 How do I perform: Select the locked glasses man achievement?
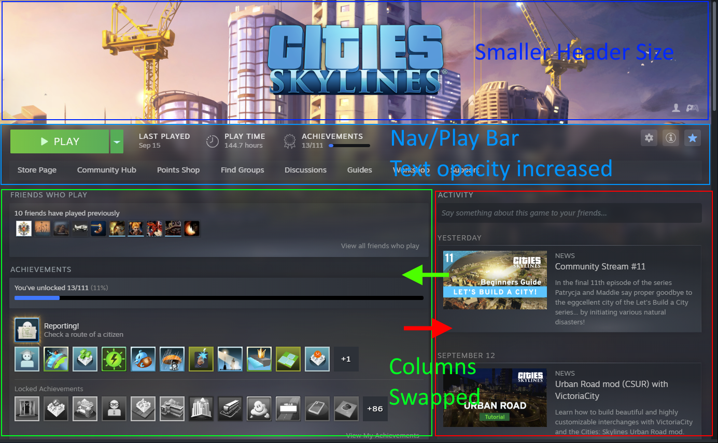(114, 409)
